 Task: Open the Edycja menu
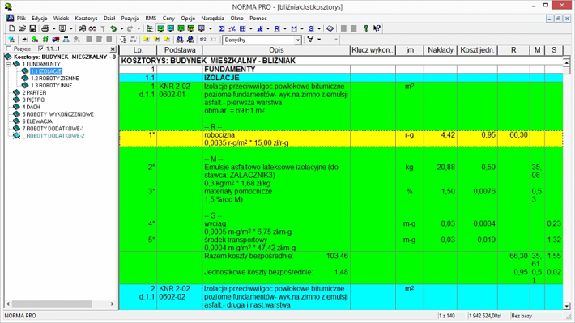click(39, 18)
